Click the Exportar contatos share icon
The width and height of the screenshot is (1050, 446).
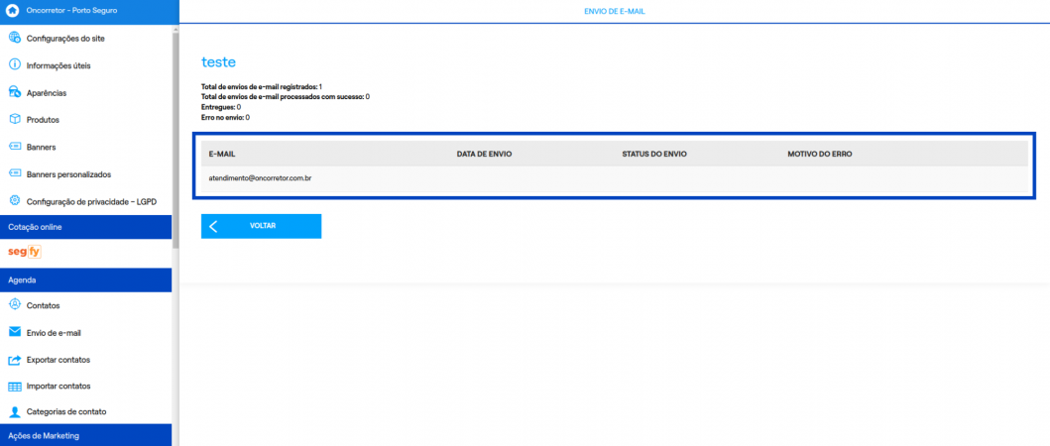coord(14,360)
